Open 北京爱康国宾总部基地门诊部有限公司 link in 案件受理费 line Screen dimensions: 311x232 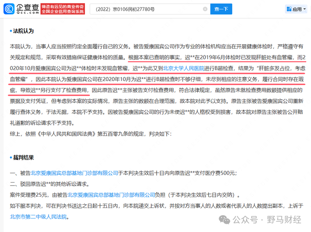click(111, 195)
